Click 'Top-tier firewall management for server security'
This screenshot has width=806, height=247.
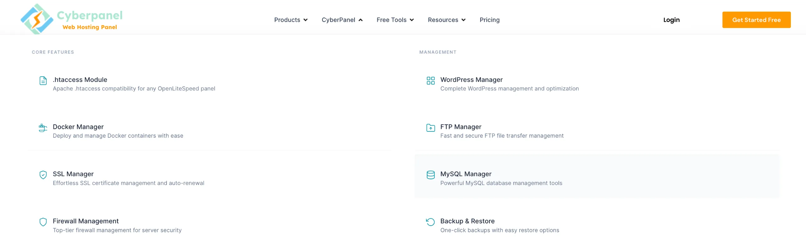coord(117,230)
